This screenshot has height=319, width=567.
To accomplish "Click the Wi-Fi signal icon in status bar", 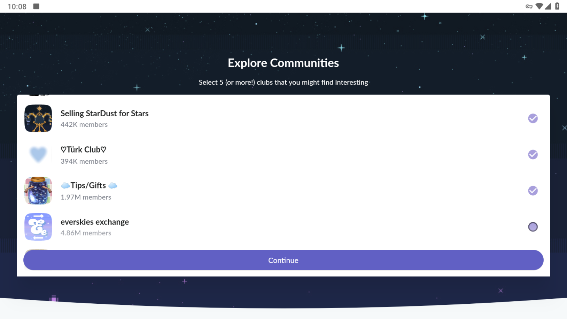I will 539,6.
